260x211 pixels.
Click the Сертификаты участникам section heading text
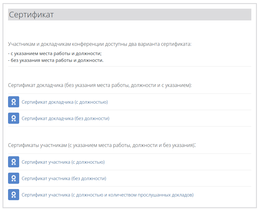(102, 145)
